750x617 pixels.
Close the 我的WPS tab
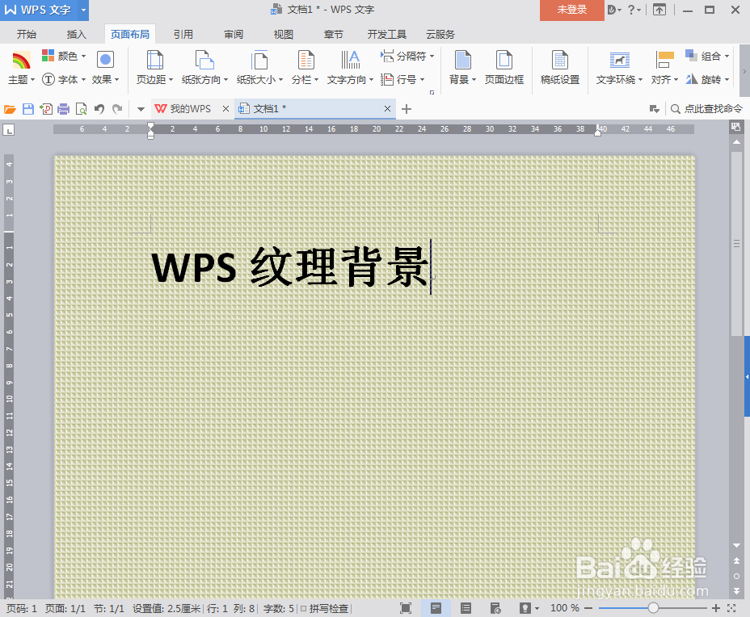[x=225, y=109]
